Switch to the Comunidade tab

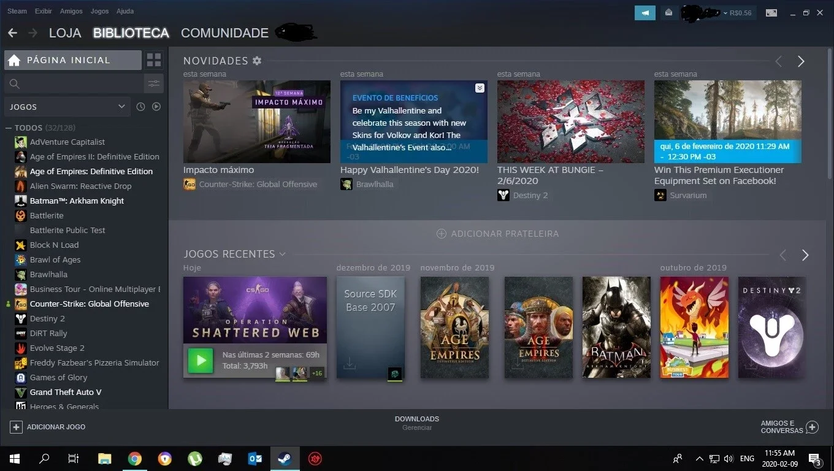click(224, 33)
